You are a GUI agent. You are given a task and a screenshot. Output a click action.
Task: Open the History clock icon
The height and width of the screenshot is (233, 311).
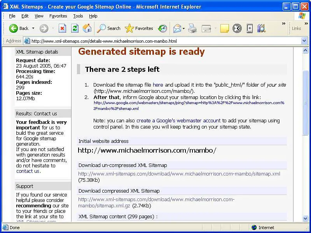(162, 28)
